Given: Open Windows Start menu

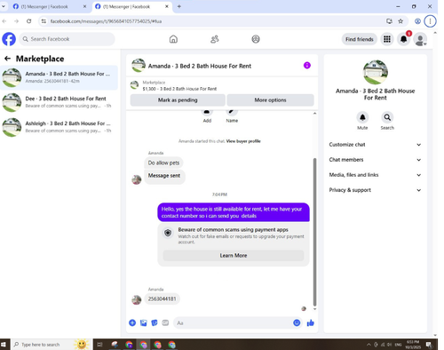Looking at the screenshot, I should (4, 345).
